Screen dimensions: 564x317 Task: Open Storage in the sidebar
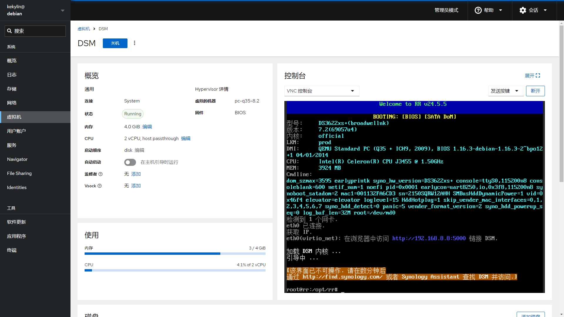click(35, 89)
